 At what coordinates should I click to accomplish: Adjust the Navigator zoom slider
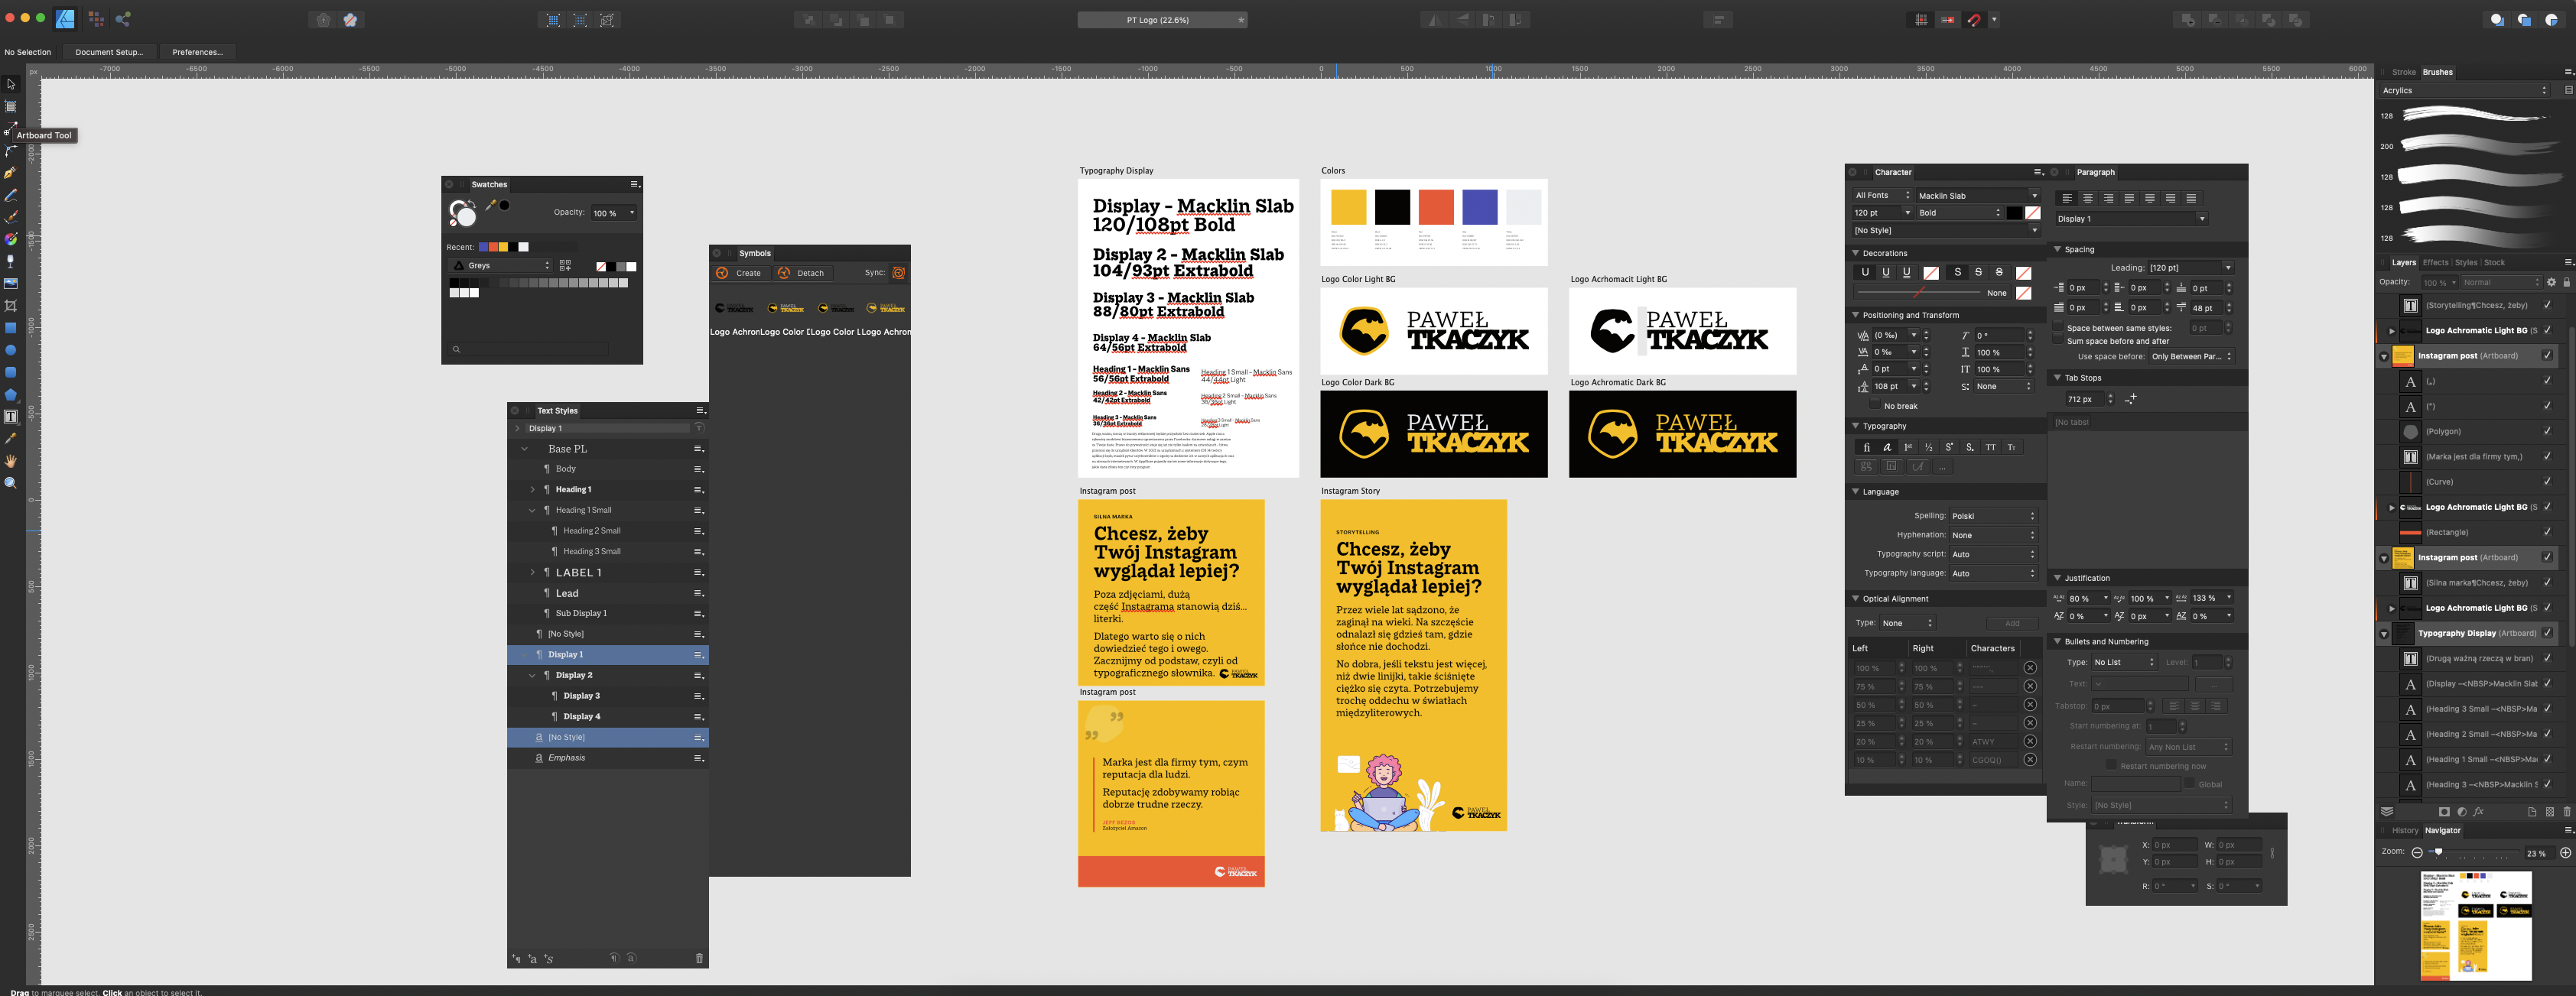coord(2438,852)
